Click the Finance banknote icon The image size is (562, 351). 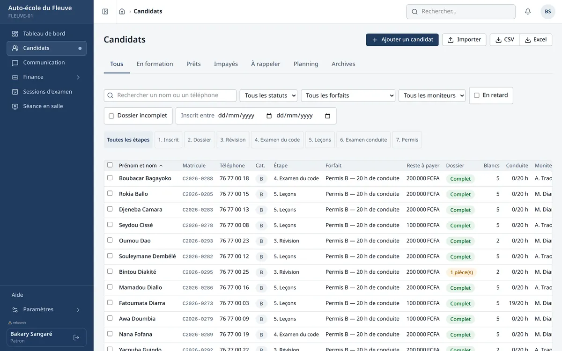(x=15, y=77)
